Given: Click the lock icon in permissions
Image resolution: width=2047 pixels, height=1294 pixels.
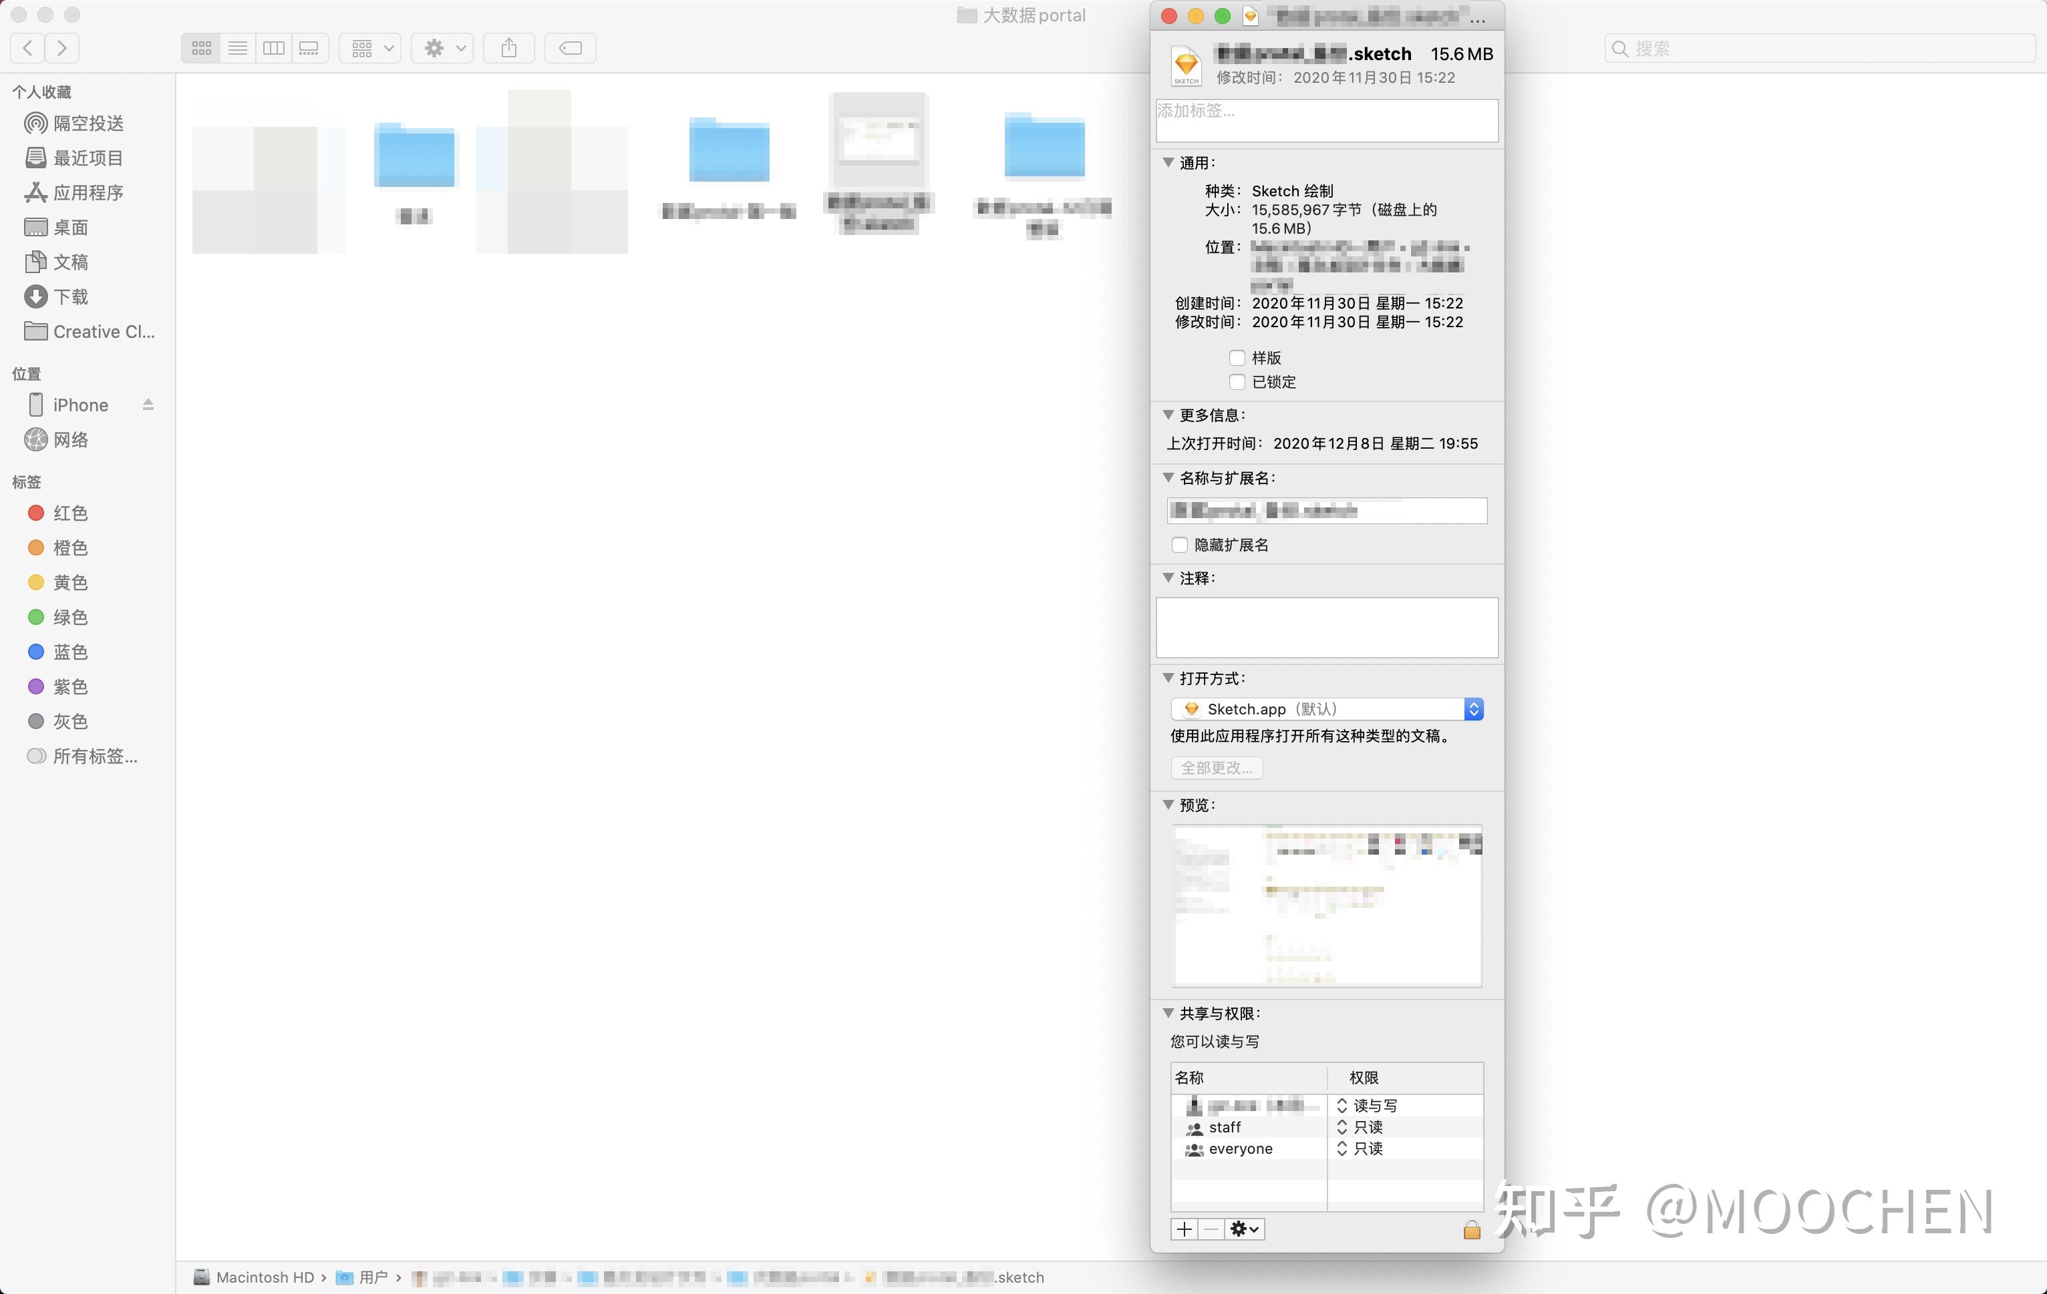Looking at the screenshot, I should 1472,1229.
